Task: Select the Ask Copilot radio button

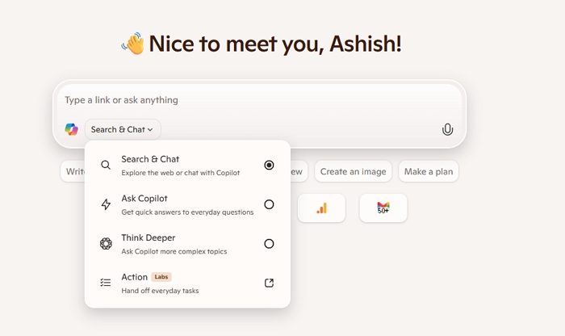Action: coord(269,204)
